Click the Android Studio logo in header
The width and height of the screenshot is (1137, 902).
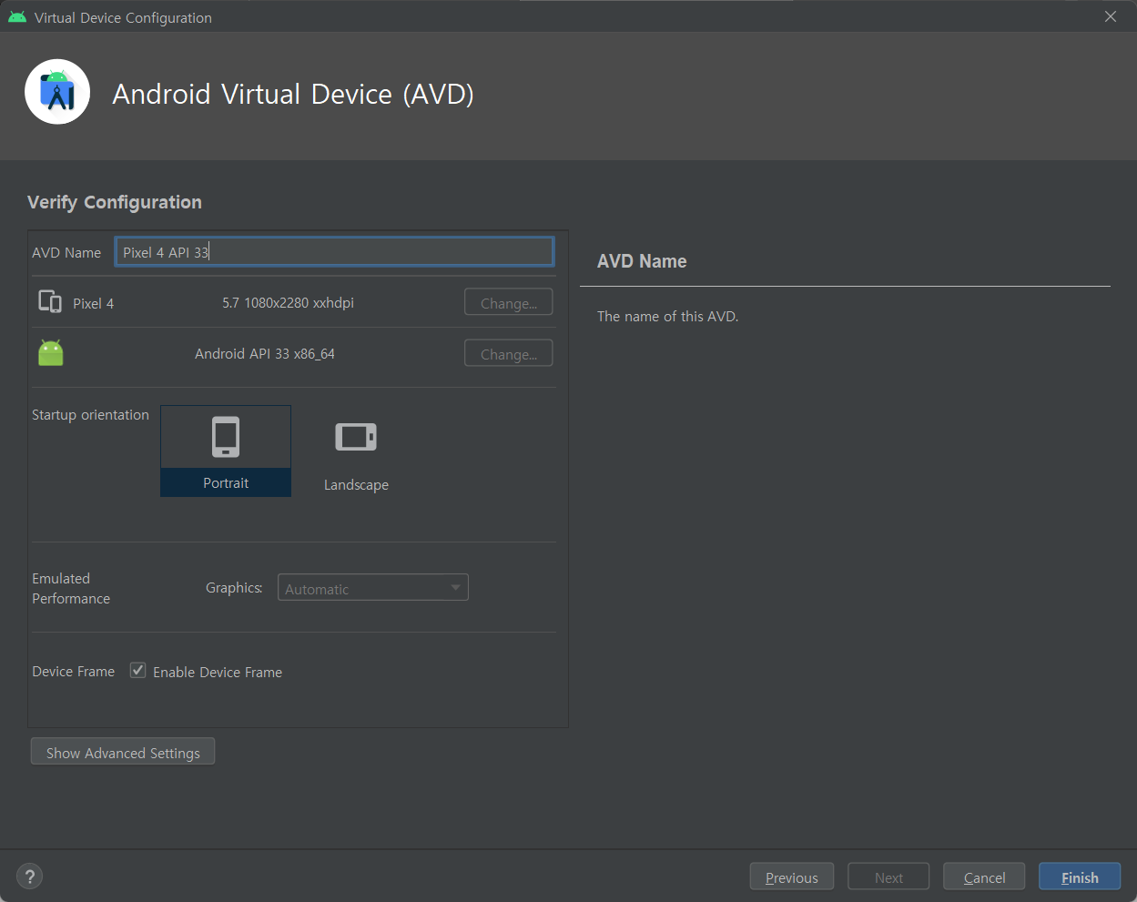pos(57,92)
